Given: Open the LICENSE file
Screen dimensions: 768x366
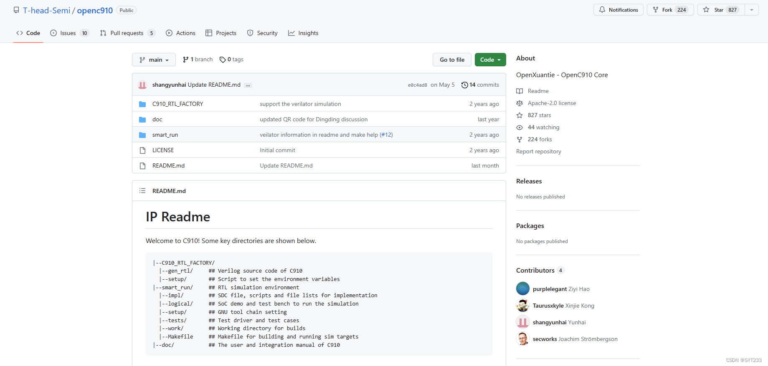Looking at the screenshot, I should click(163, 150).
